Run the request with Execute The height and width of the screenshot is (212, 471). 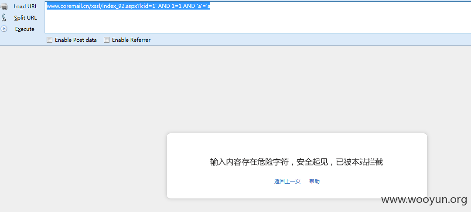24,29
